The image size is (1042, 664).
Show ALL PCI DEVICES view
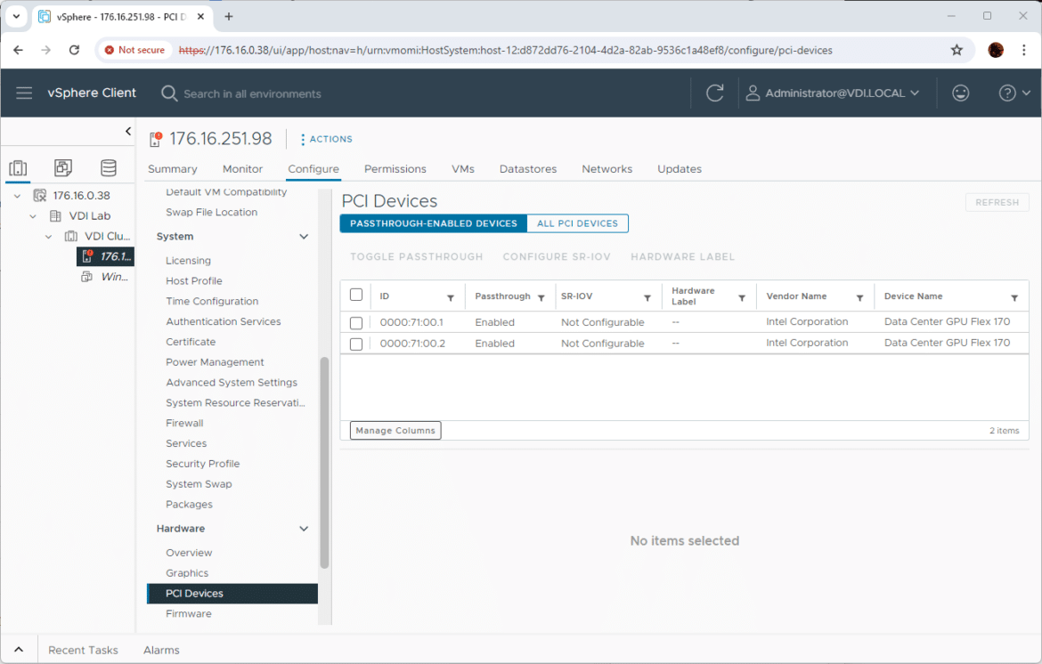point(577,223)
